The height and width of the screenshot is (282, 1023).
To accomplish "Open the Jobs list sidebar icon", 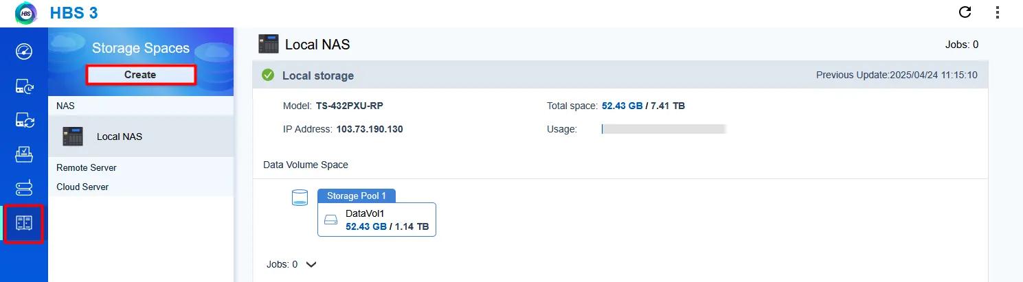I will [24, 154].
